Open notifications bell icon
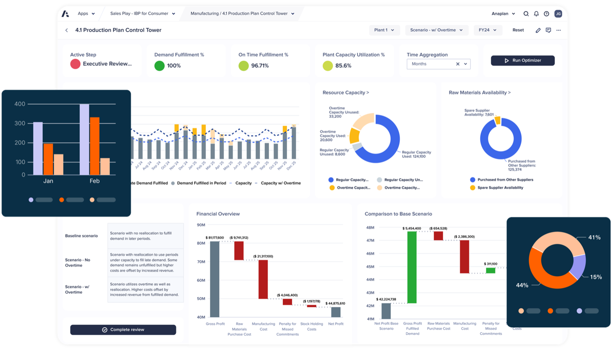 tap(536, 14)
